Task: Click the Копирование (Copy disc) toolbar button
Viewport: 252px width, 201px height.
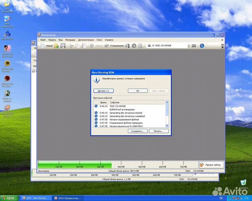Action: [x=114, y=46]
